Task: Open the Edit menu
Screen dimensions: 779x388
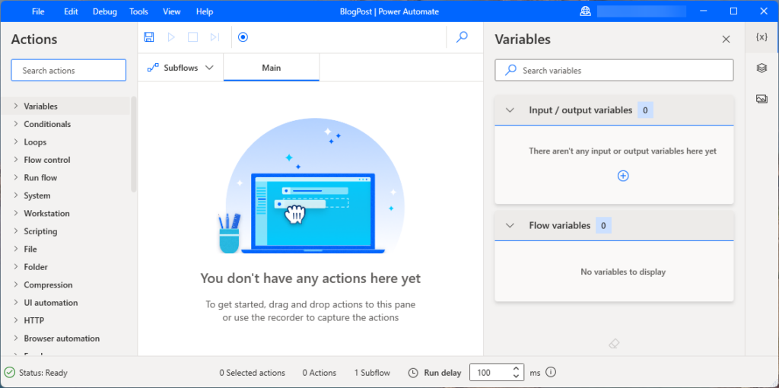Action: [x=71, y=11]
